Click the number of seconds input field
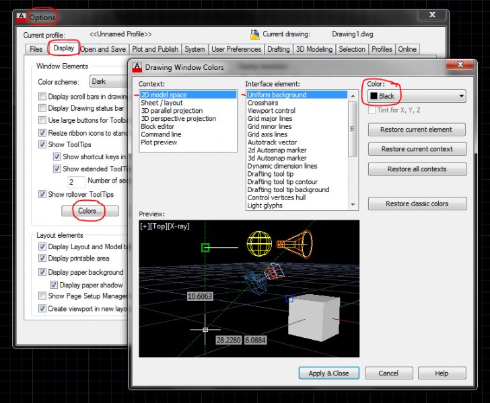The width and height of the screenshot is (490, 403). 75,181
